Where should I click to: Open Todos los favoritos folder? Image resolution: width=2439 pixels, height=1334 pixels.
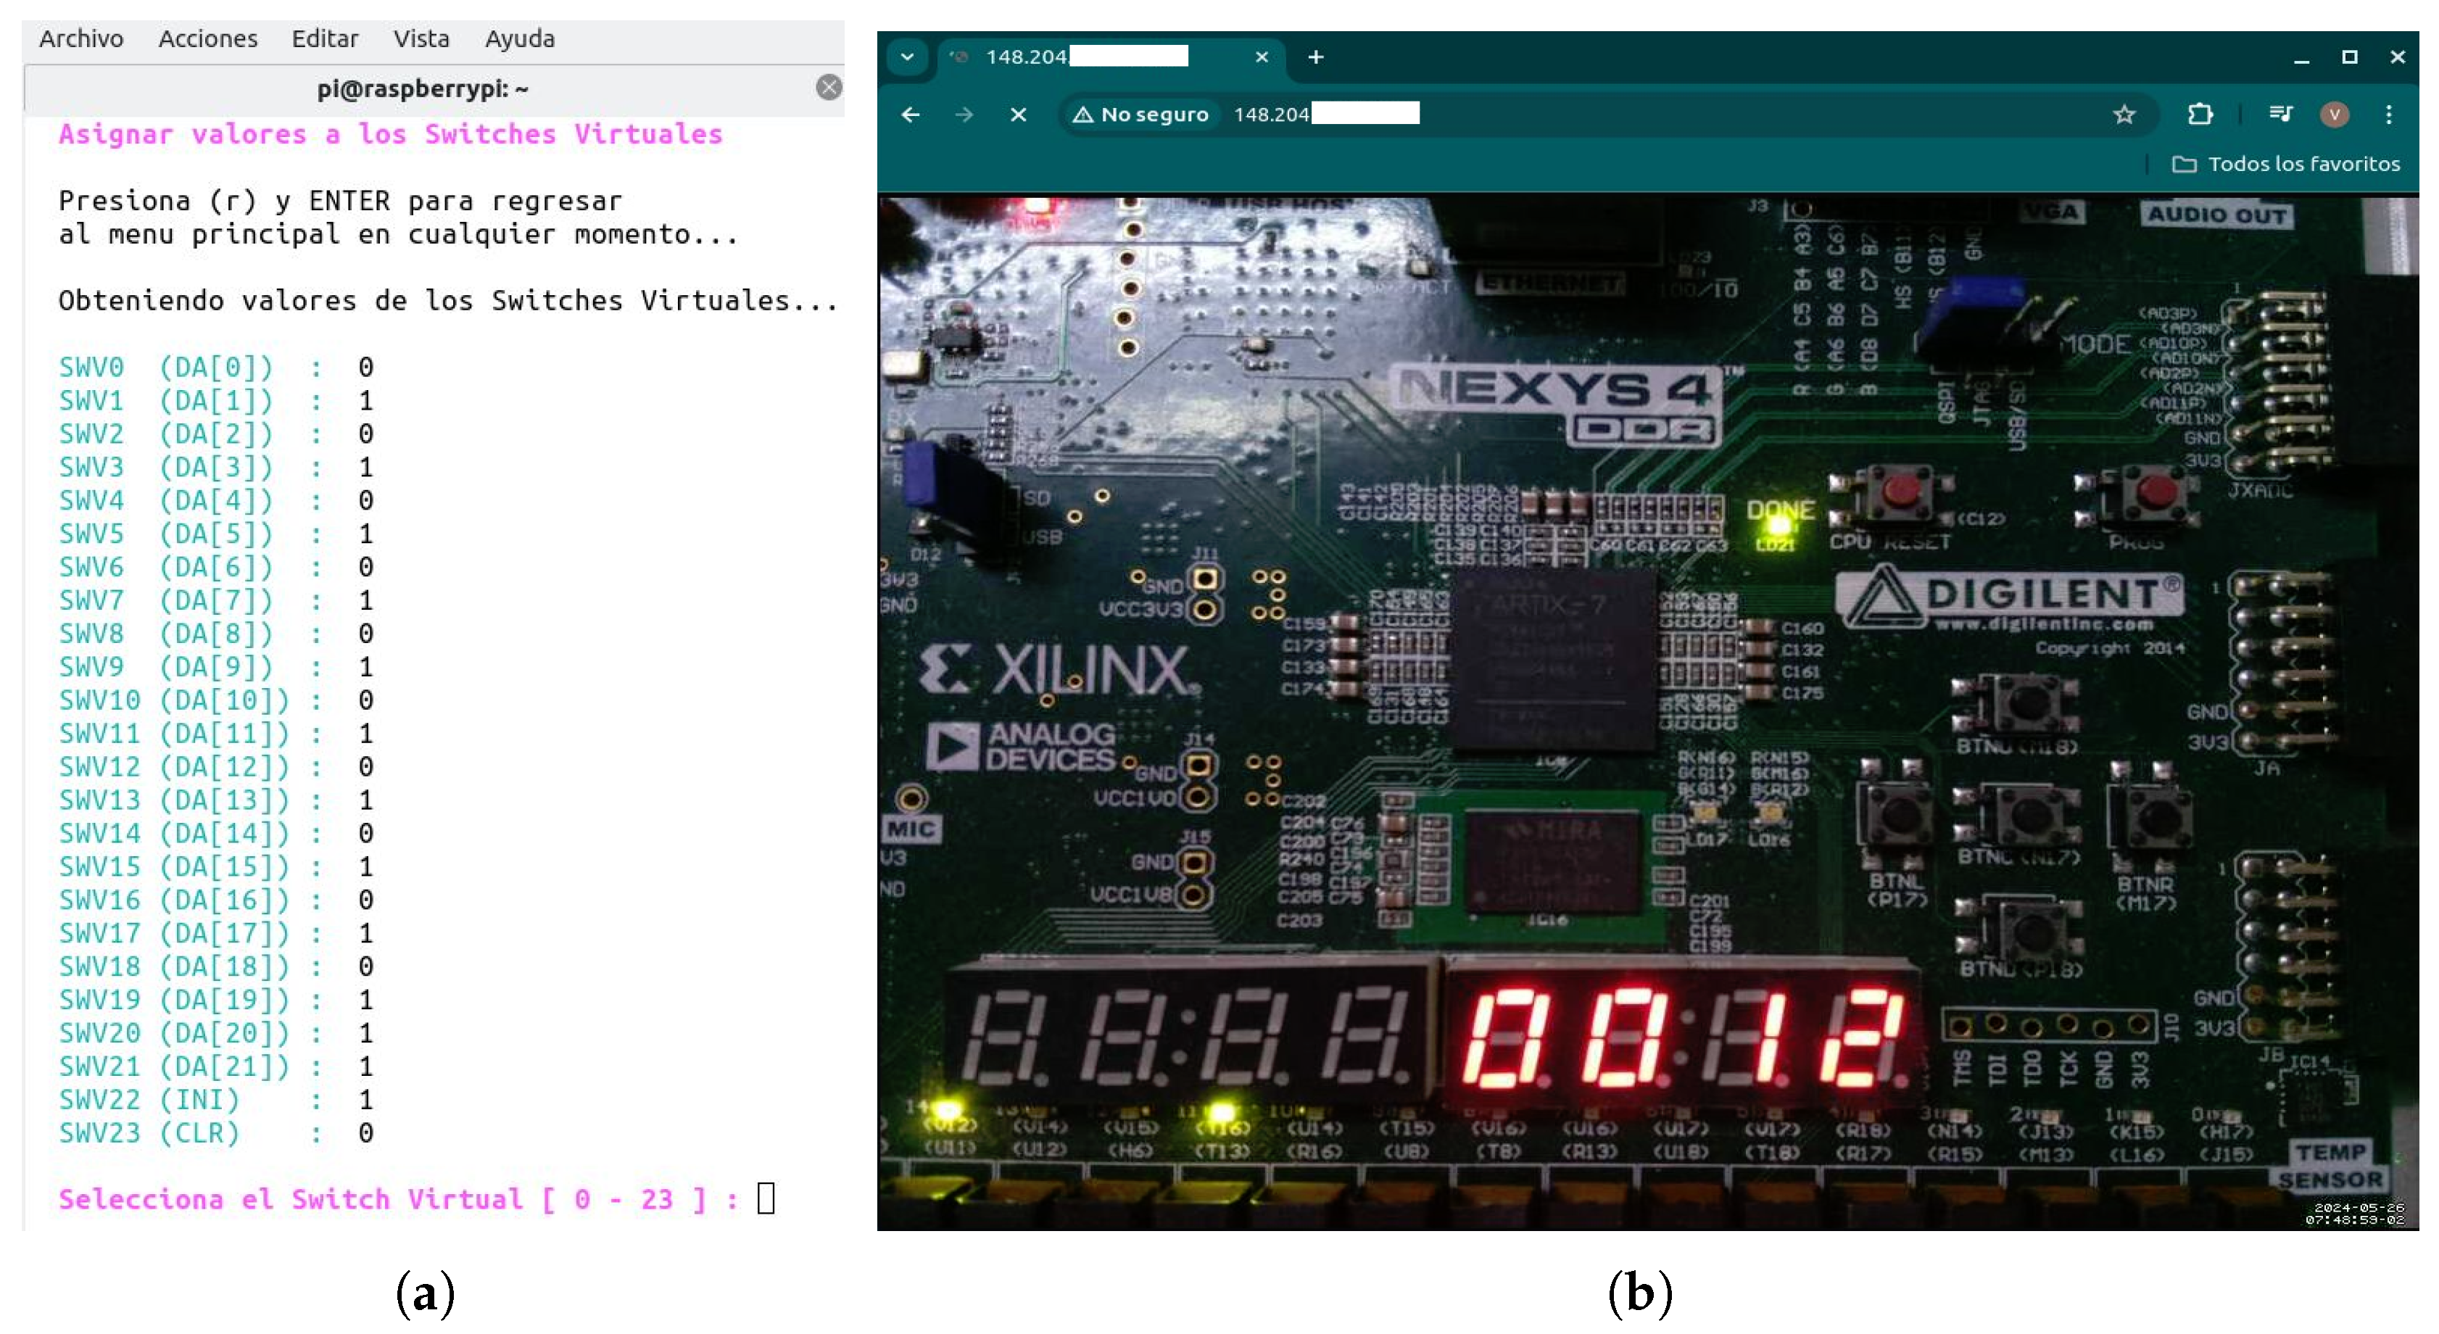click(x=2285, y=164)
